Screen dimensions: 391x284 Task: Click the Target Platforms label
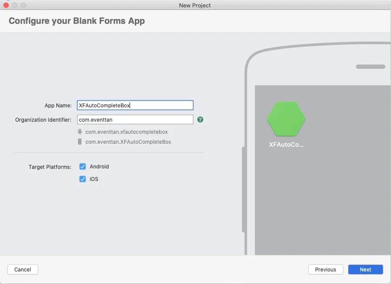[50, 167]
